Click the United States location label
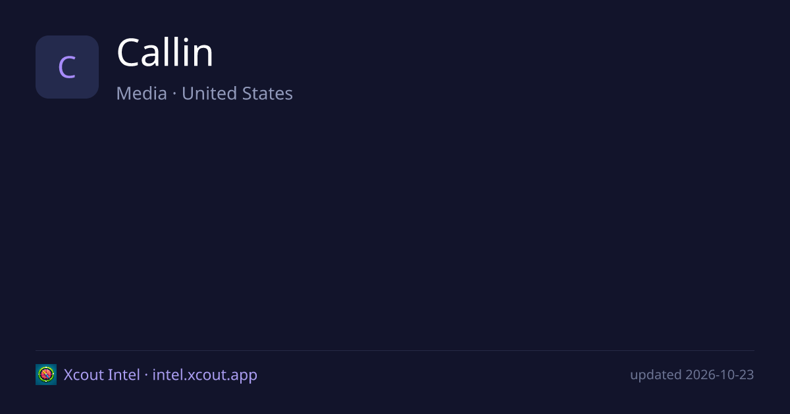 click(x=237, y=93)
